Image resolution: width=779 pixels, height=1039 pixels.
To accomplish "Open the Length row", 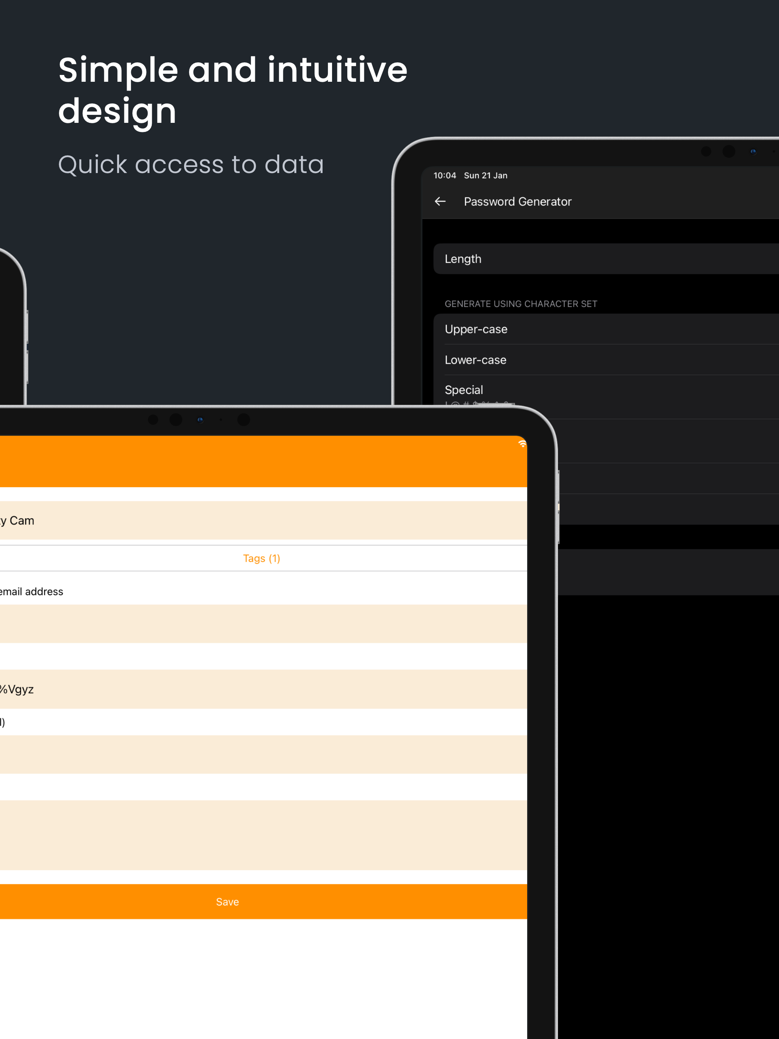I will [x=606, y=259].
